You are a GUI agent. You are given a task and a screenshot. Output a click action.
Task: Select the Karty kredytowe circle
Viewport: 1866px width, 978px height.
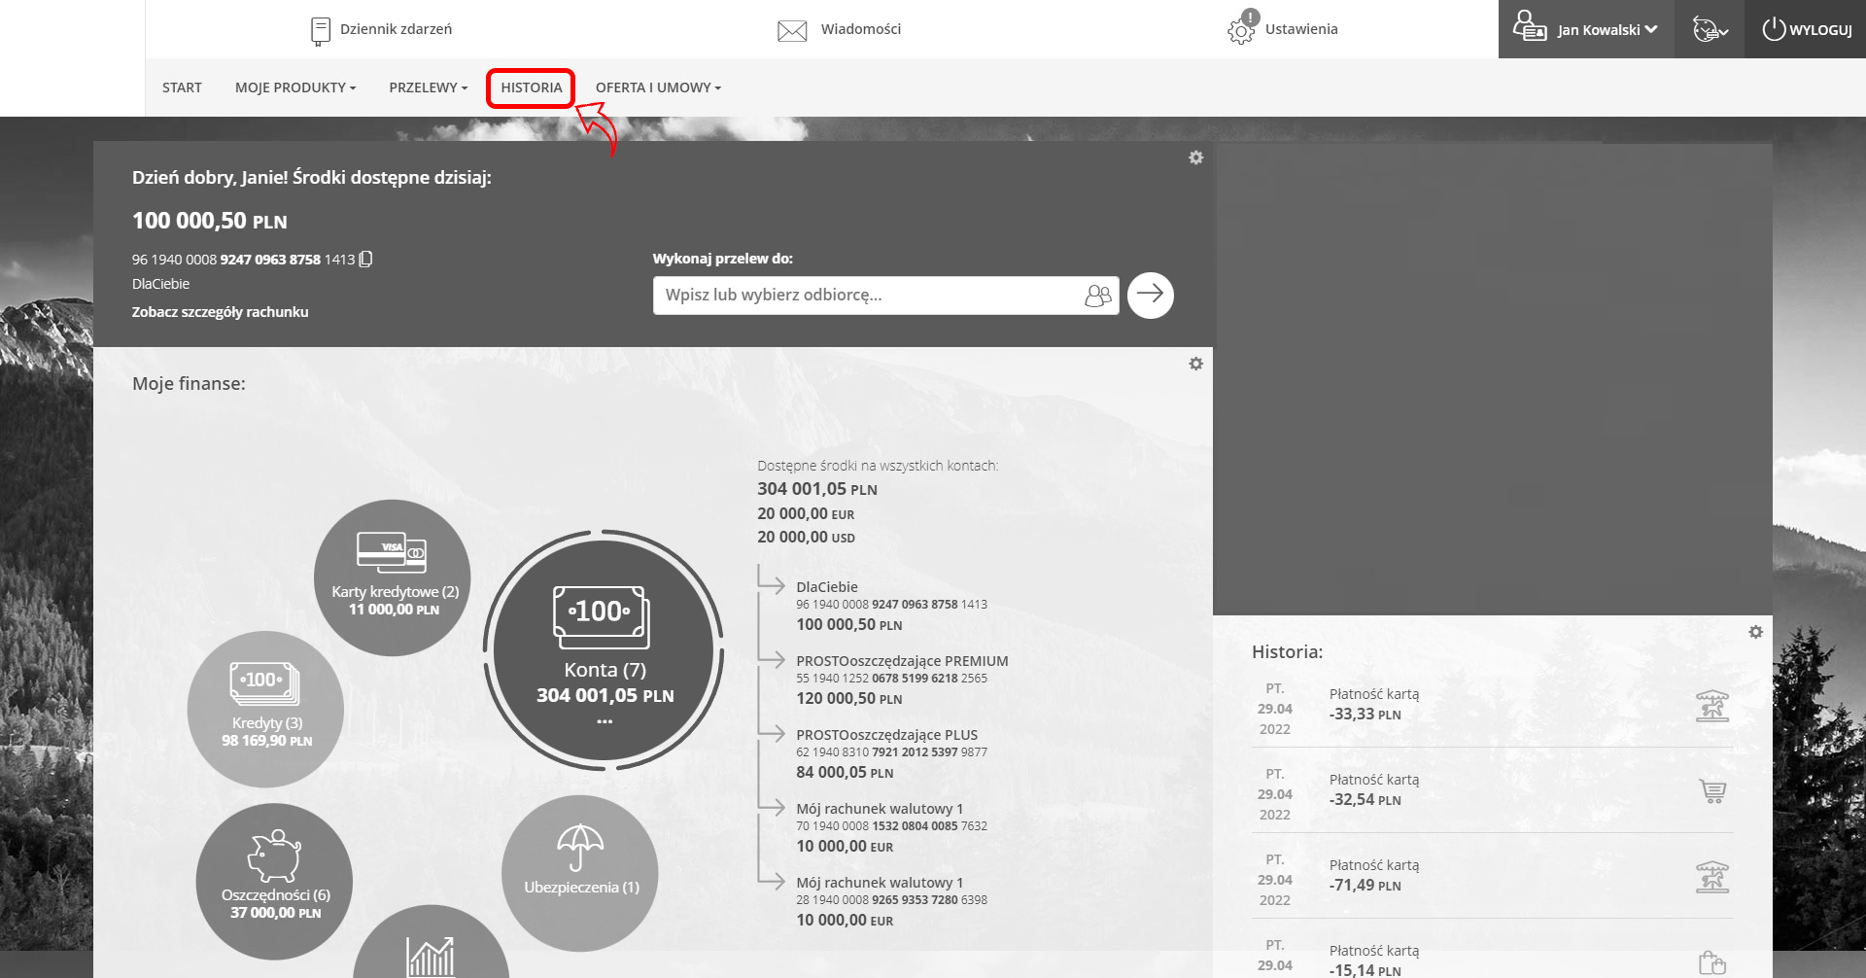pyautogui.click(x=393, y=577)
